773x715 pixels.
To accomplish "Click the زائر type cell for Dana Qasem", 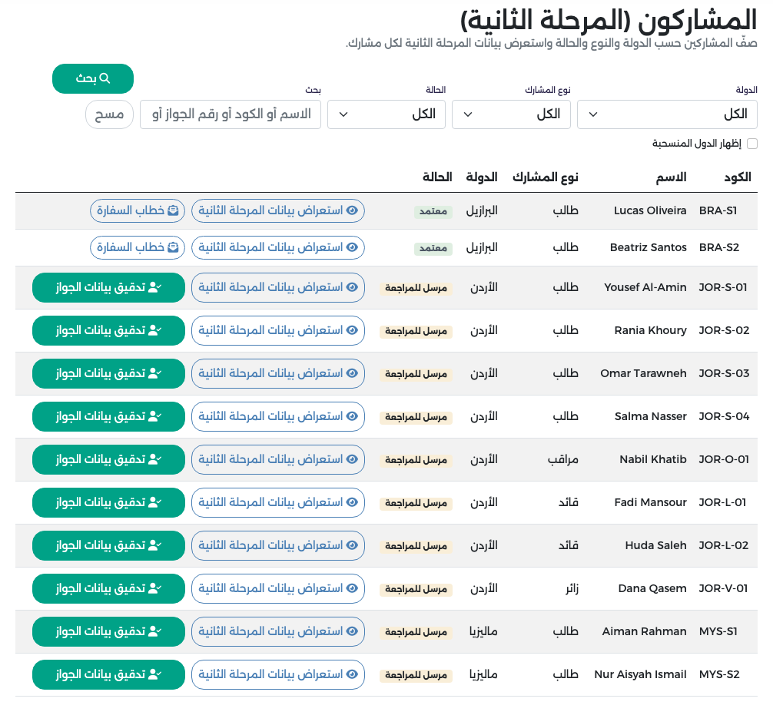I will [x=572, y=588].
